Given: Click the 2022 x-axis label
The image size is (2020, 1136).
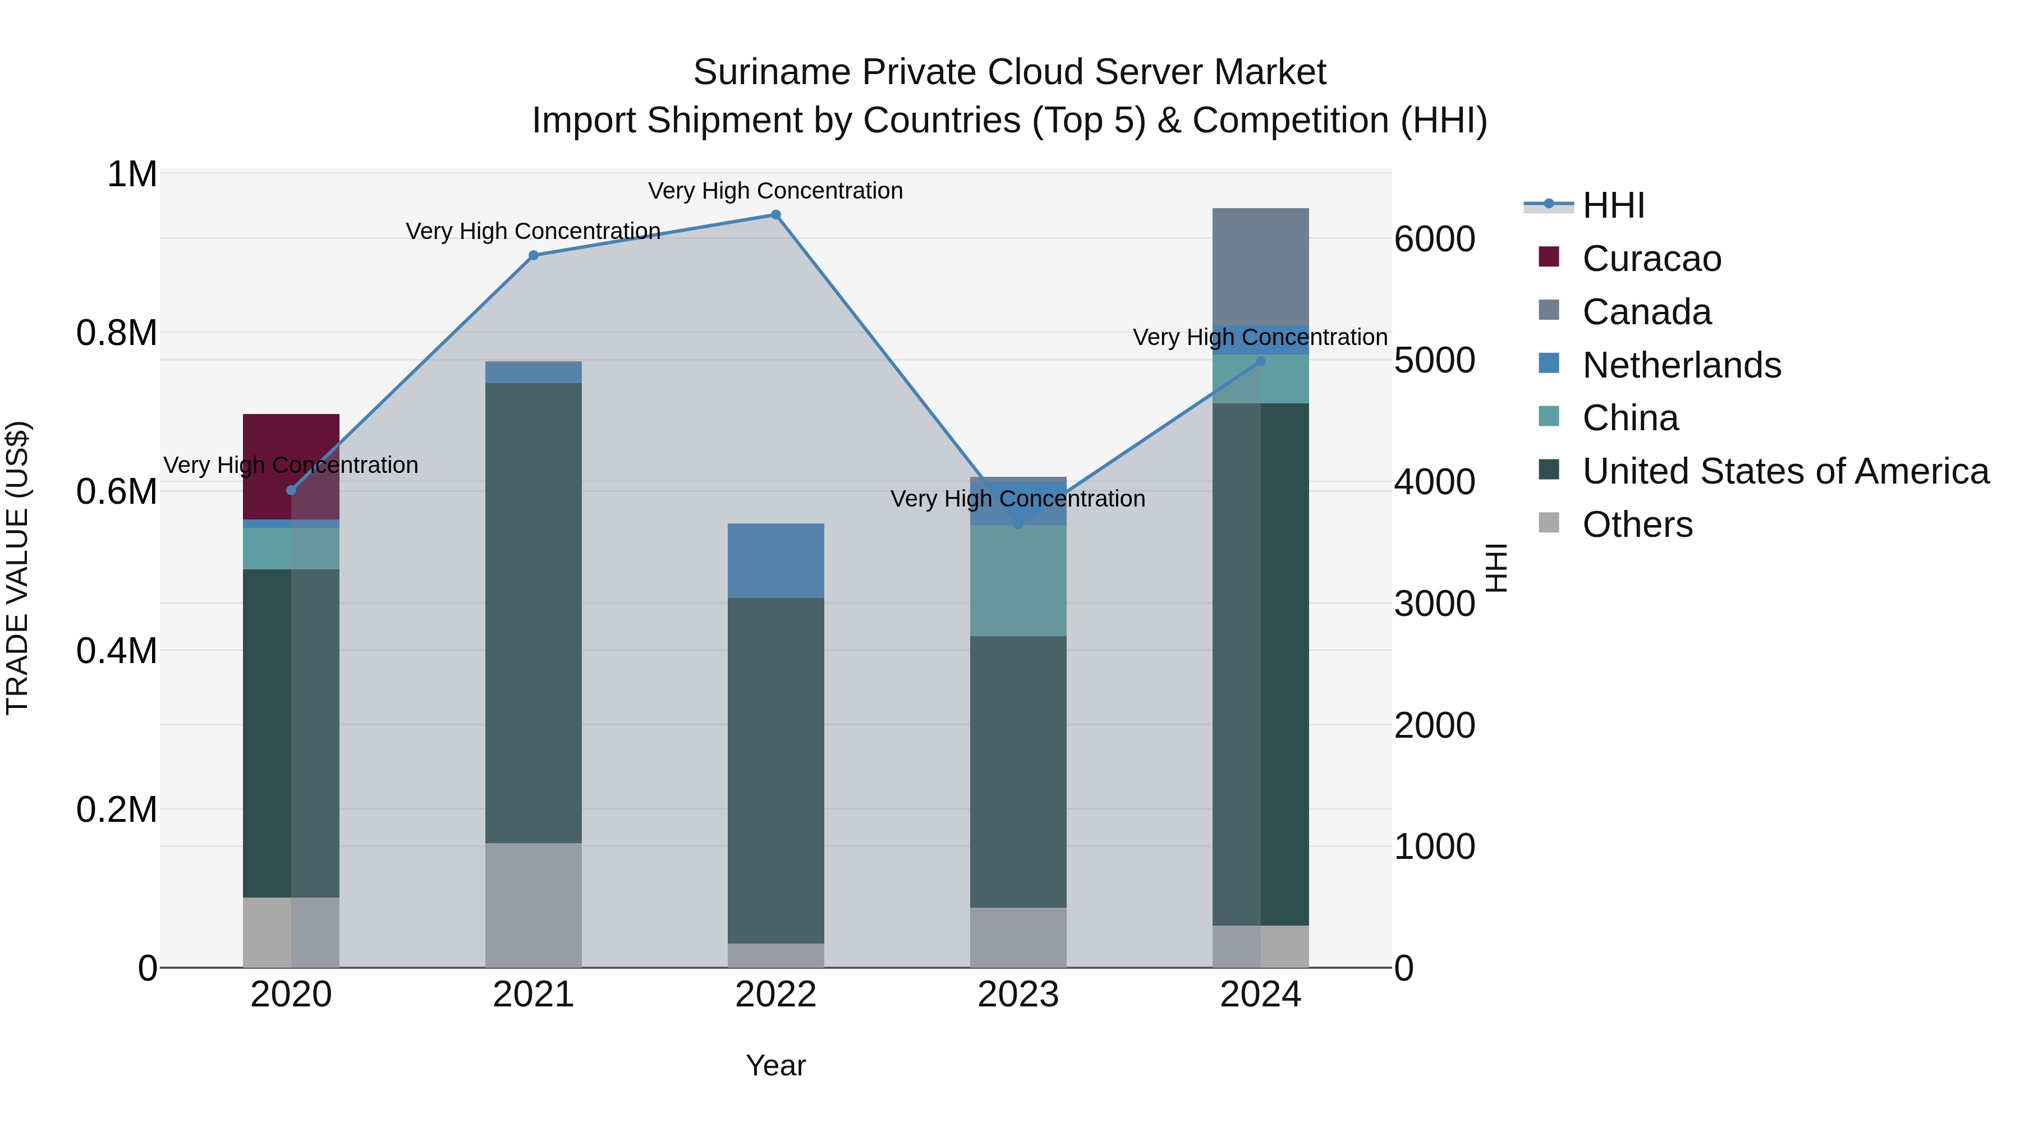Looking at the screenshot, I should (775, 995).
